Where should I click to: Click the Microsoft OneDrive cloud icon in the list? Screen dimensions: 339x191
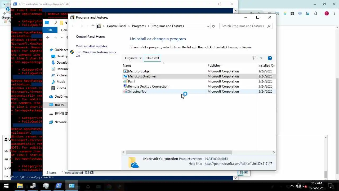pos(126,76)
